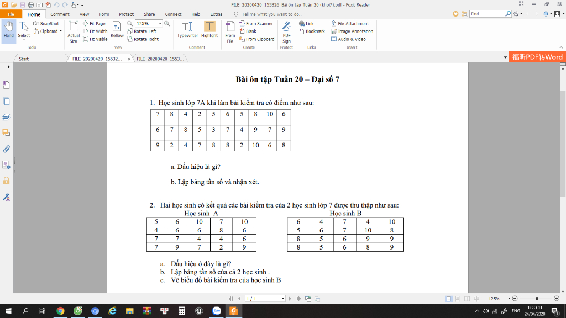Screen dimensions: 566x318
Task: Click the Tell me what you want search box
Action: click(271, 14)
